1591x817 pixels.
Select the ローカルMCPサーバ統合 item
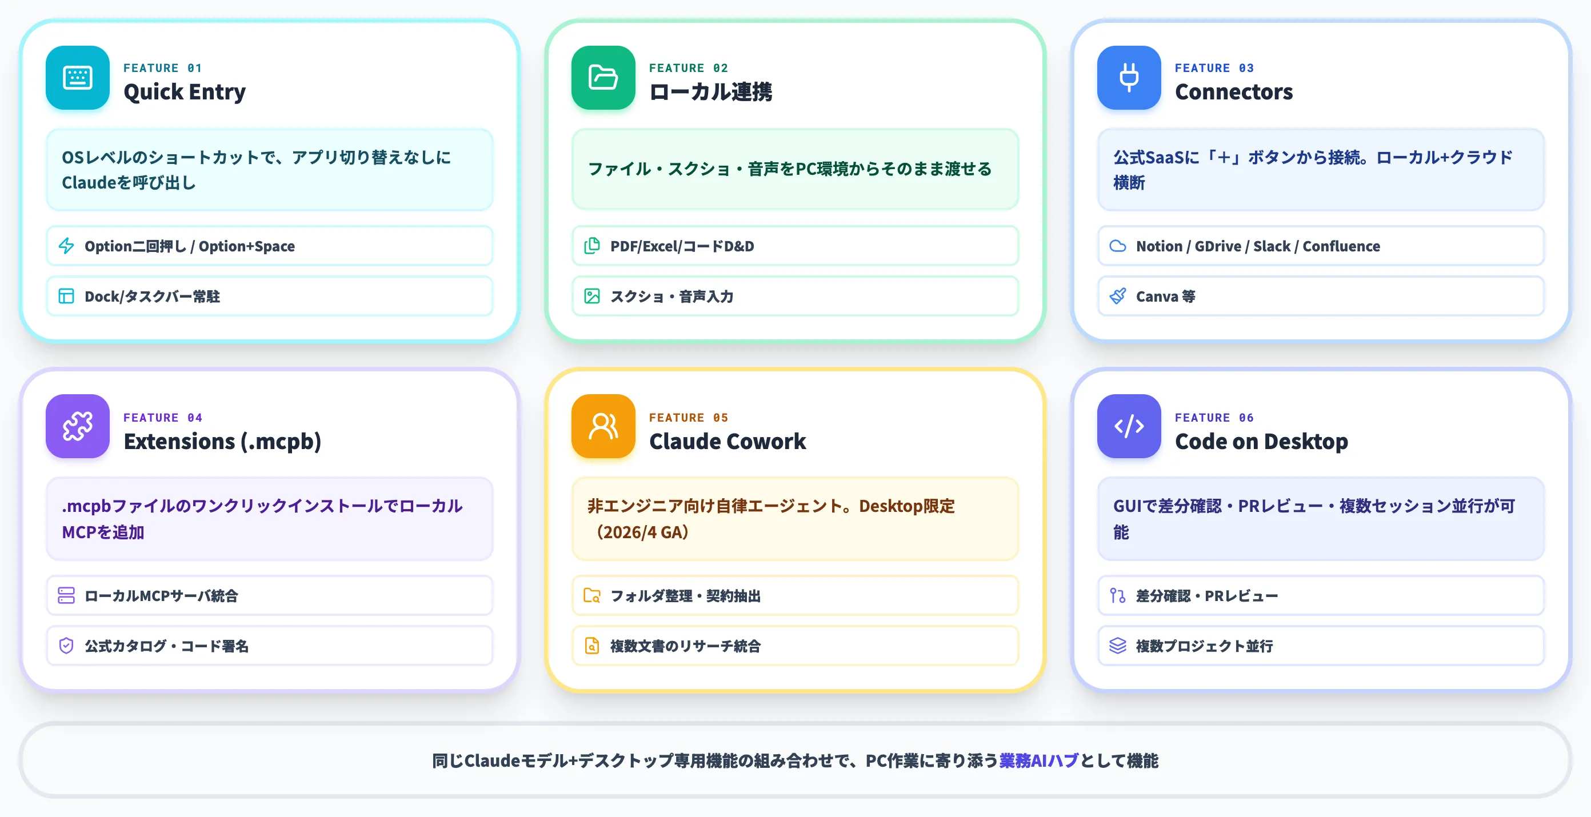269,595
